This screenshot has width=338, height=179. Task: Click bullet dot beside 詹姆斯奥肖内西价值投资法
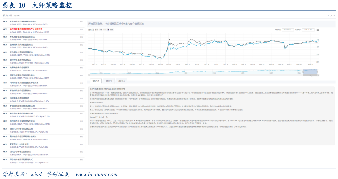coord(4,45)
